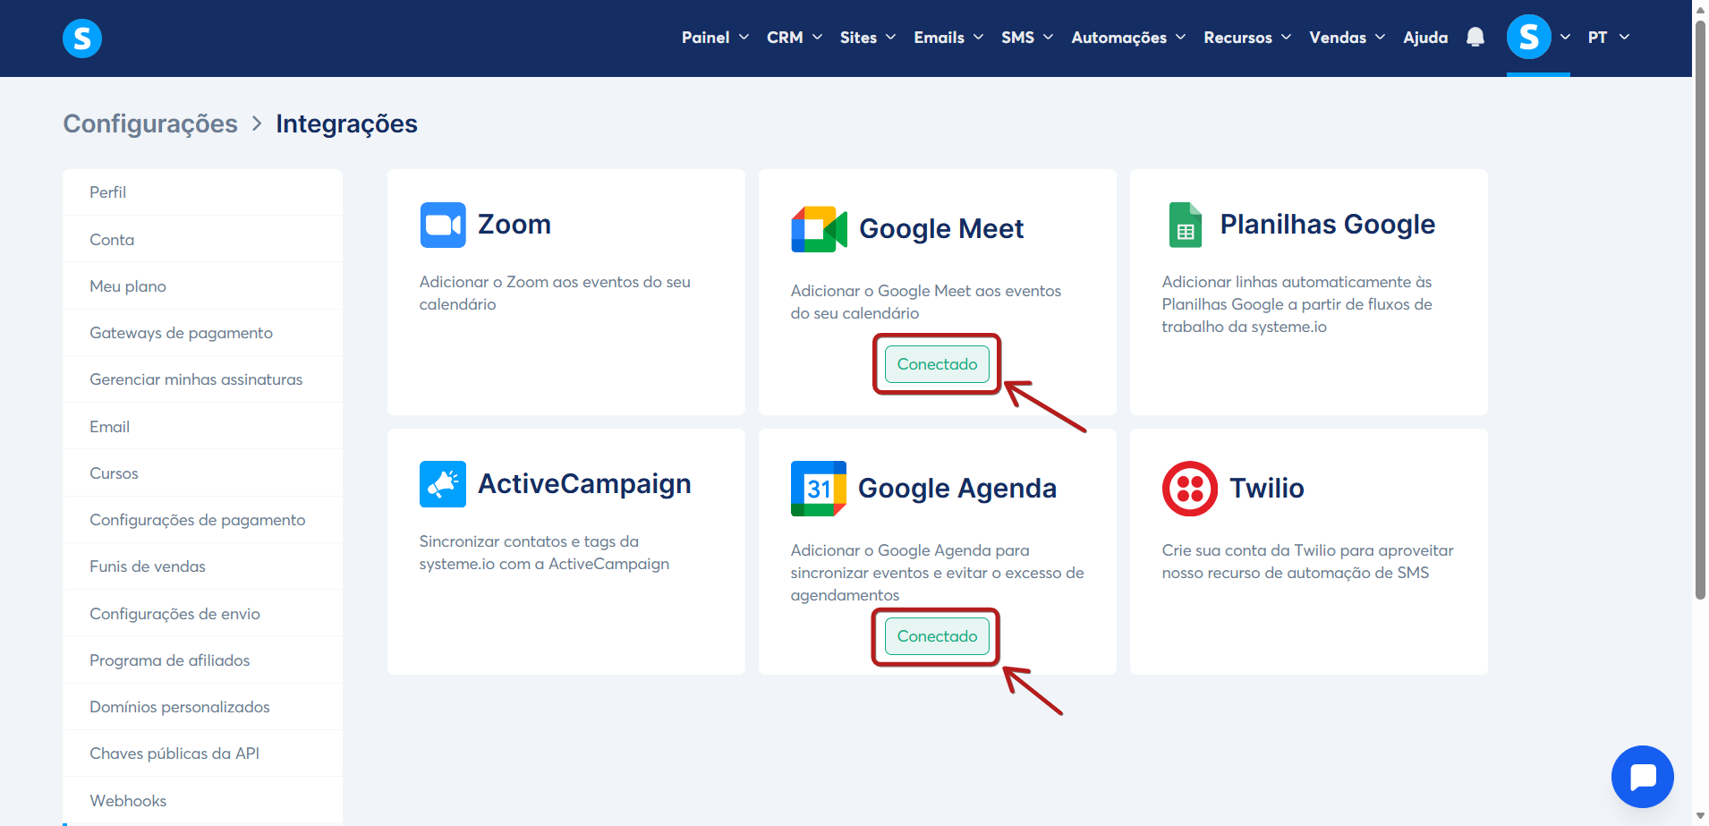Select Meu plano in the sidebar
Screen dimensions: 1709x826
point(202,286)
